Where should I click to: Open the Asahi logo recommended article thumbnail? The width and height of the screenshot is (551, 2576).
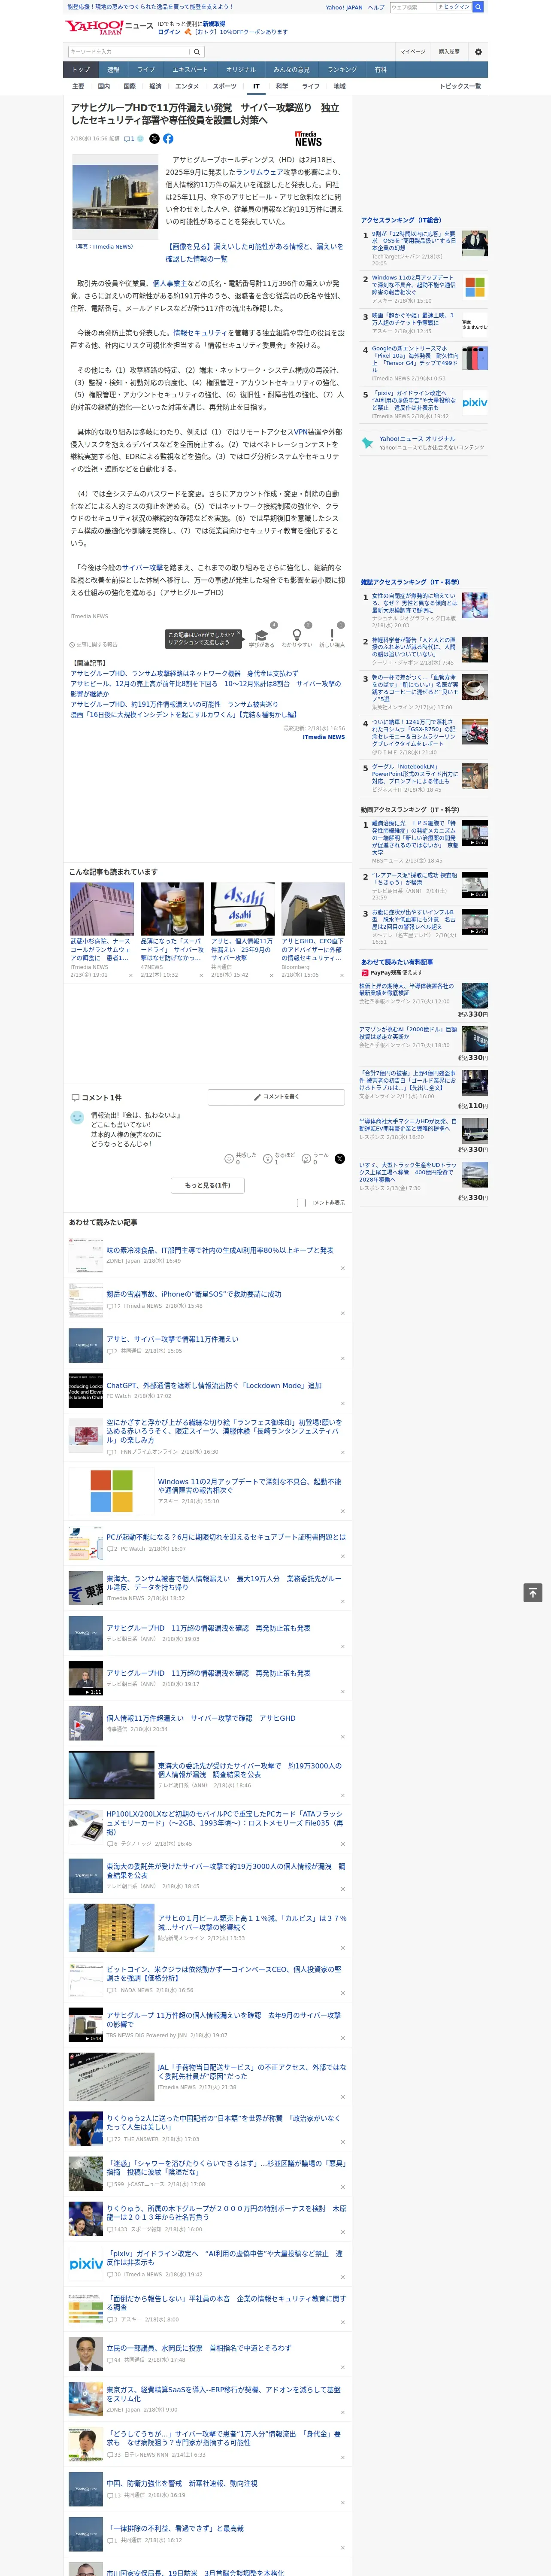click(x=242, y=908)
